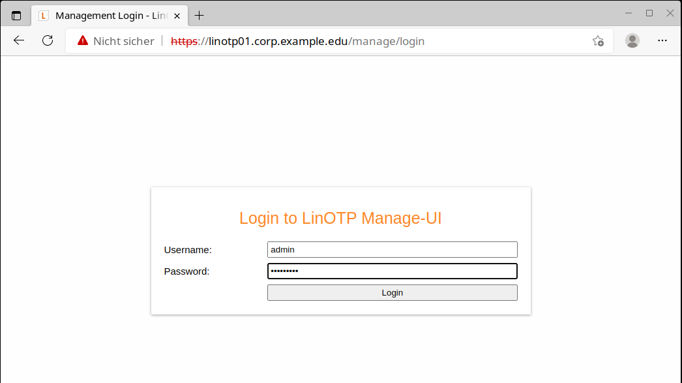Viewport: 682px width, 383px height.
Task: Click into the Password input field
Action: 392,271
